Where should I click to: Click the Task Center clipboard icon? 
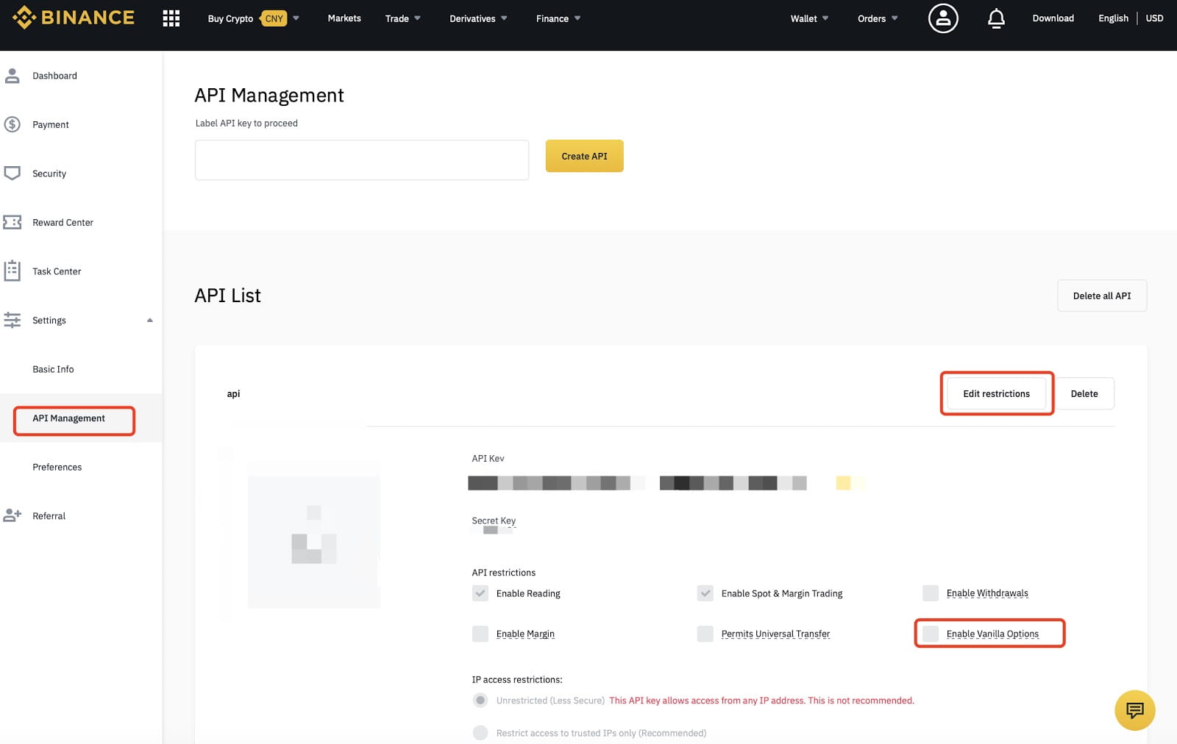12,271
